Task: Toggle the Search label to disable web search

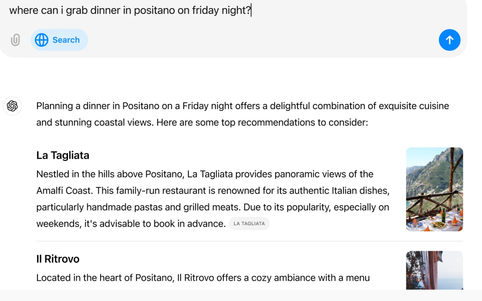Action: [x=66, y=40]
